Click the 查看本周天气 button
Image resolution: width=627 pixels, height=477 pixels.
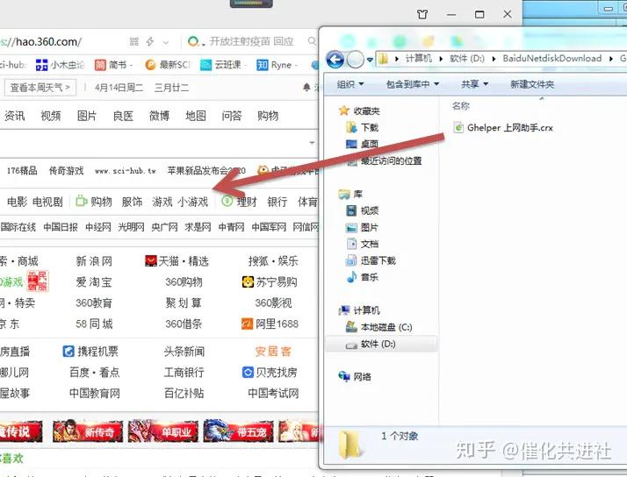pos(40,88)
